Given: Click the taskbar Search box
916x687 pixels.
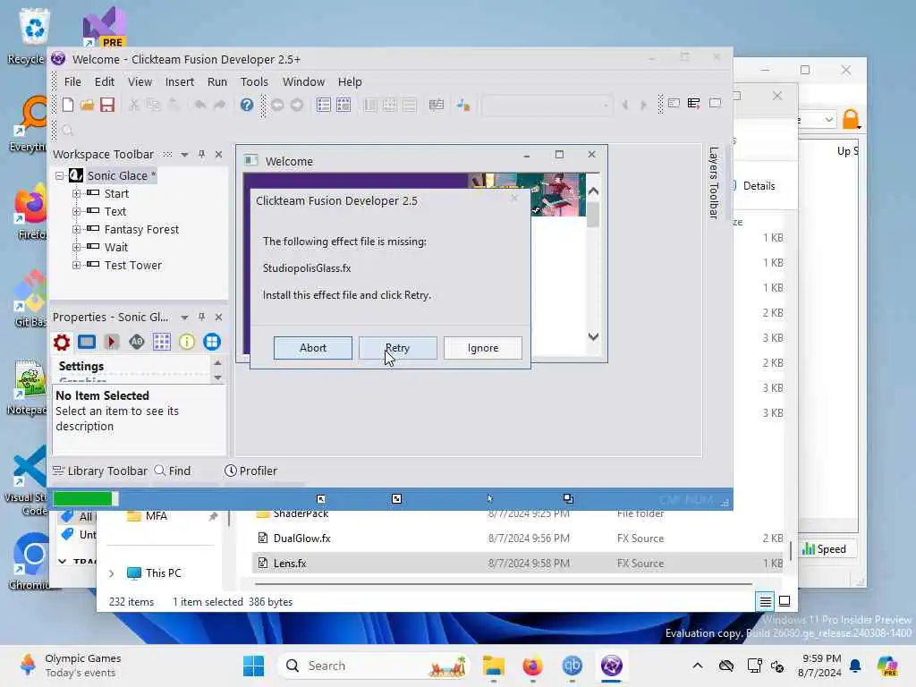Looking at the screenshot, I should [373, 666].
